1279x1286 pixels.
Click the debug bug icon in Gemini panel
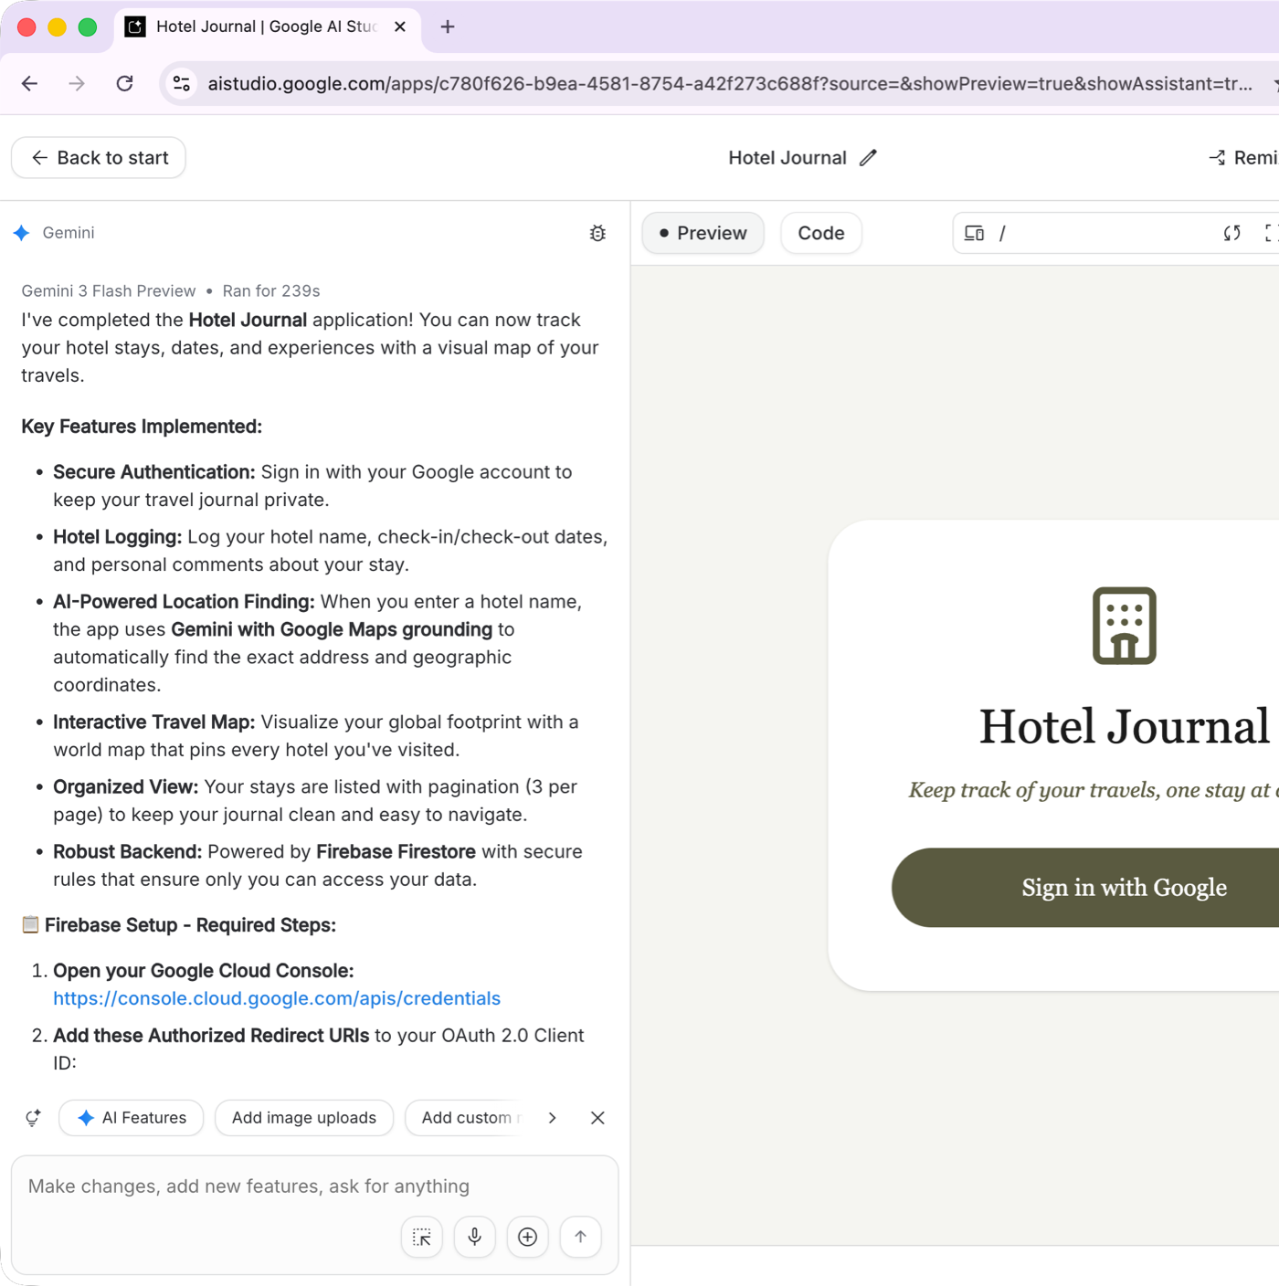pyautogui.click(x=597, y=234)
